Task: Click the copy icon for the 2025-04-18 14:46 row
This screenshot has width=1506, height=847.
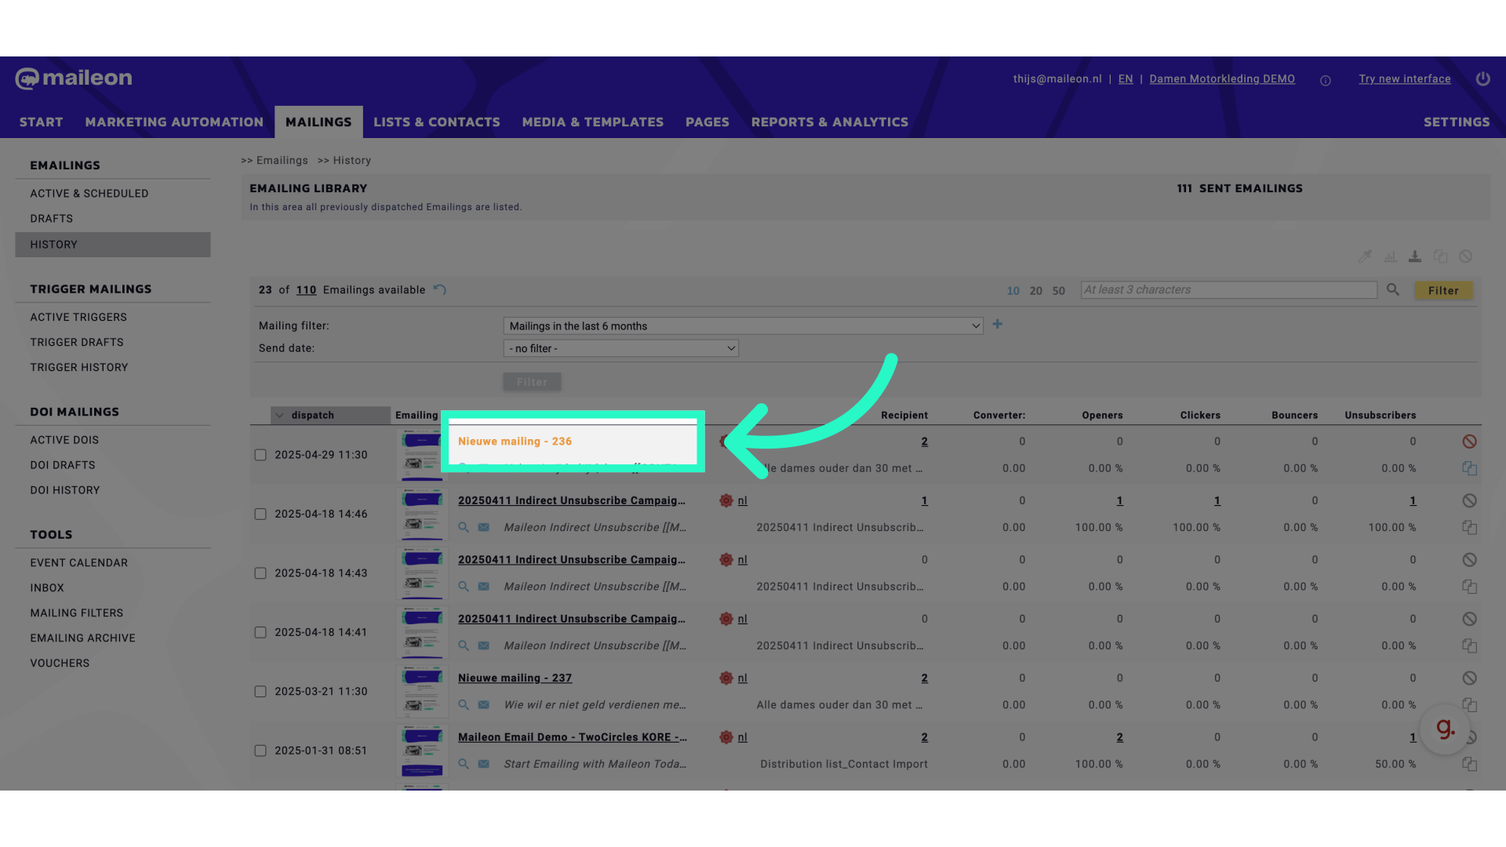Action: coord(1470,528)
